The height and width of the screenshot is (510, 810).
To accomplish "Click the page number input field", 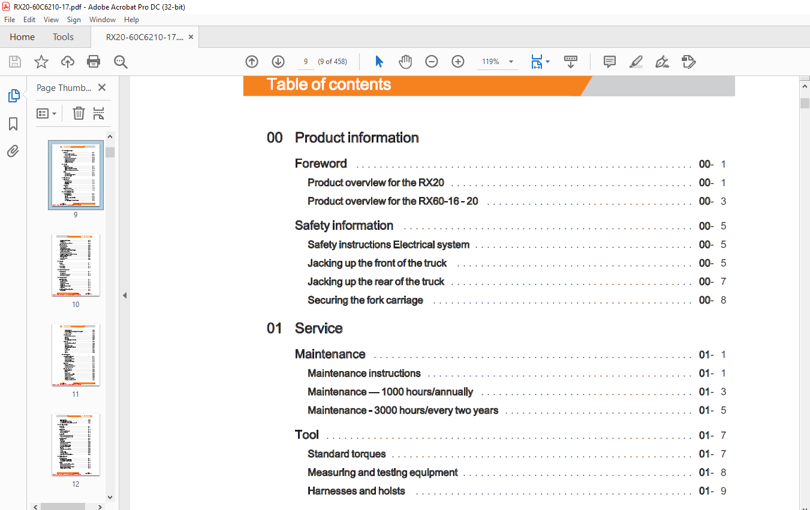I will coord(306,62).
